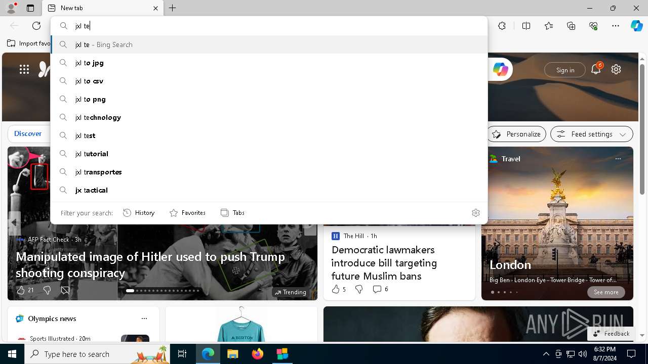Open tab actions menu icon
The image size is (648, 364).
pyautogui.click(x=30, y=8)
